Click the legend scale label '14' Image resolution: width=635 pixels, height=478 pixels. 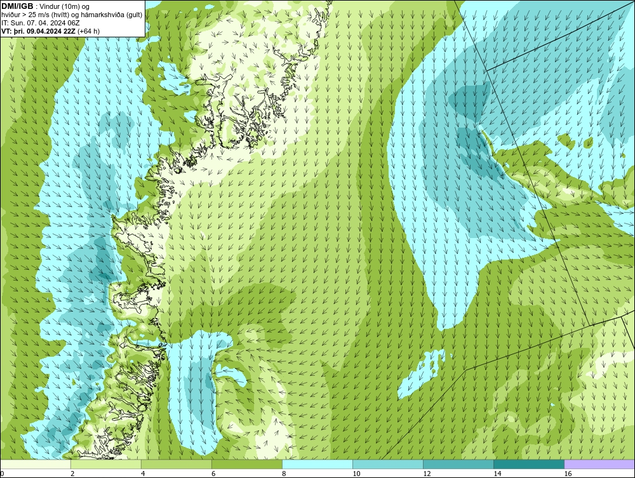[497, 474]
